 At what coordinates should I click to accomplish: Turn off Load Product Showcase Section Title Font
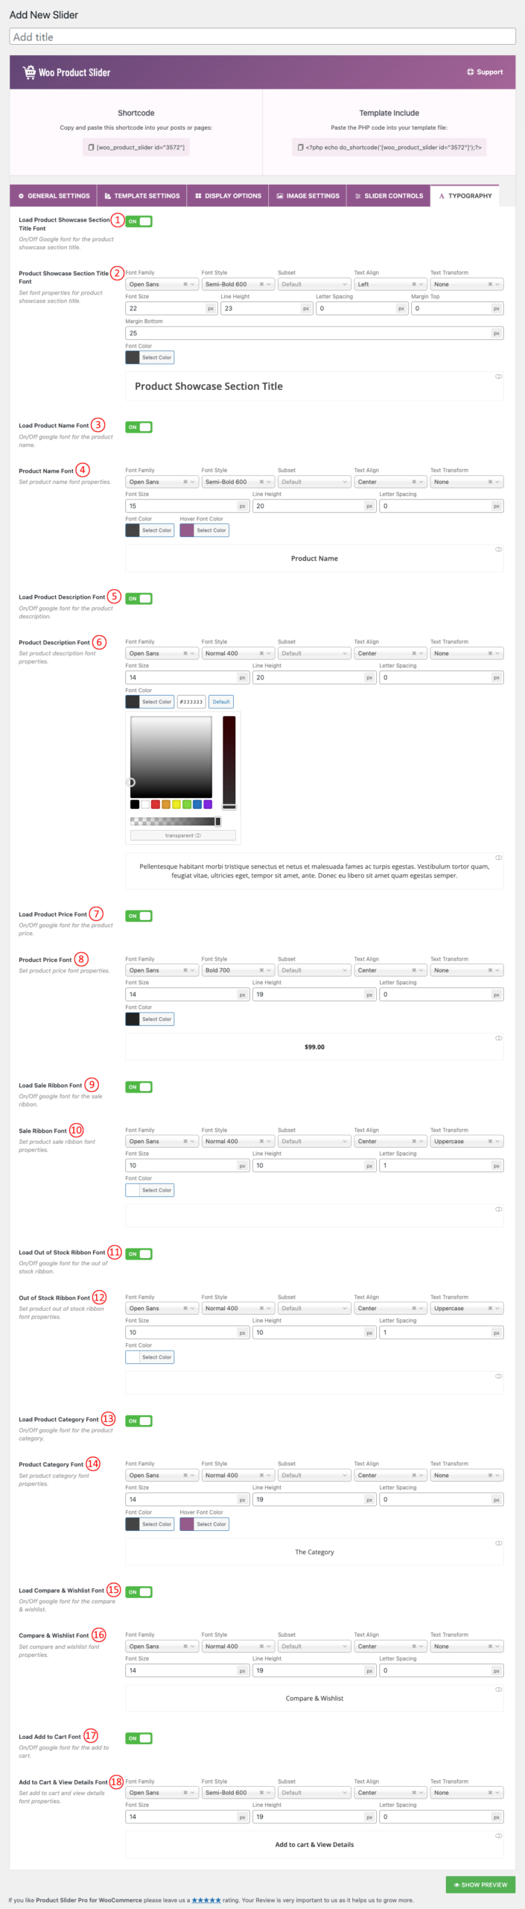(x=139, y=221)
